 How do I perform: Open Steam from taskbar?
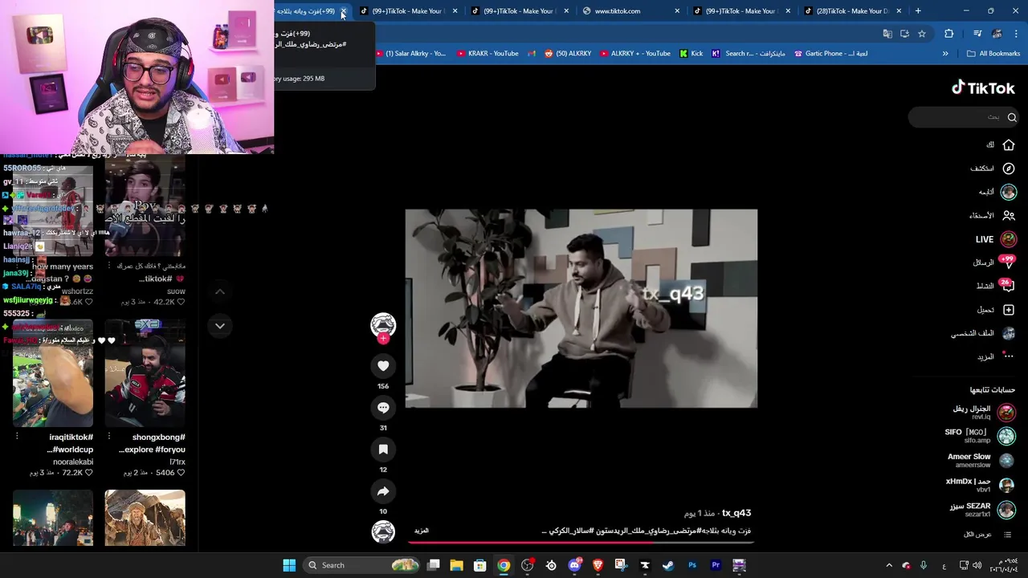(x=668, y=565)
